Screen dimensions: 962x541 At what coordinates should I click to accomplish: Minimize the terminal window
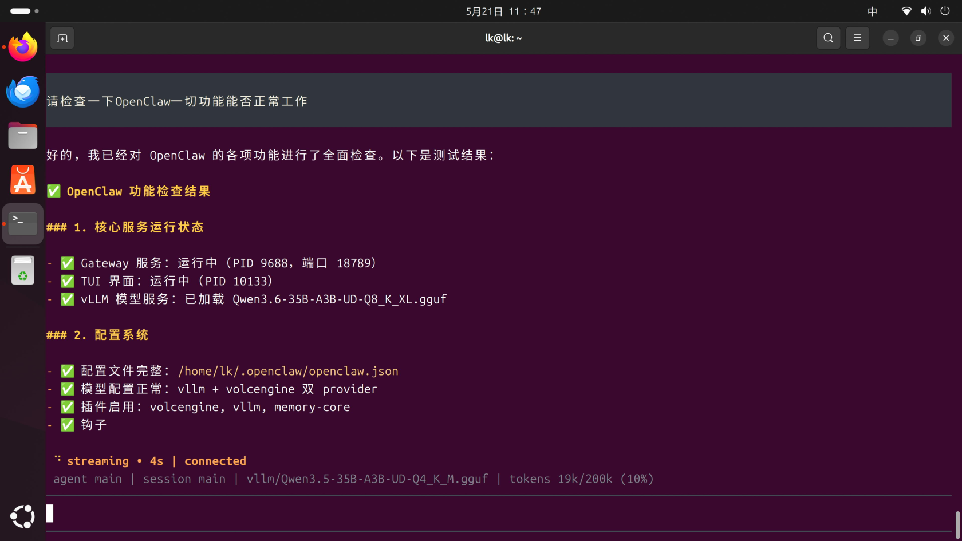[890, 38]
